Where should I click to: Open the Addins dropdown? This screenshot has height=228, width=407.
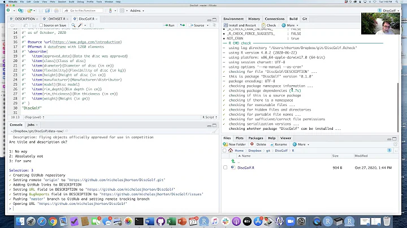coord(137,11)
